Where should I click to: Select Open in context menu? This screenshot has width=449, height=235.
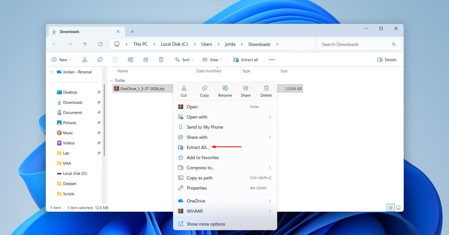(225, 107)
